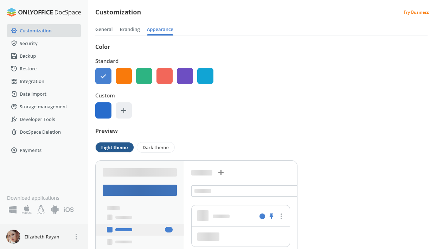The image size is (436, 249).
Task: Click the Windows download application icon
Action: (13, 210)
